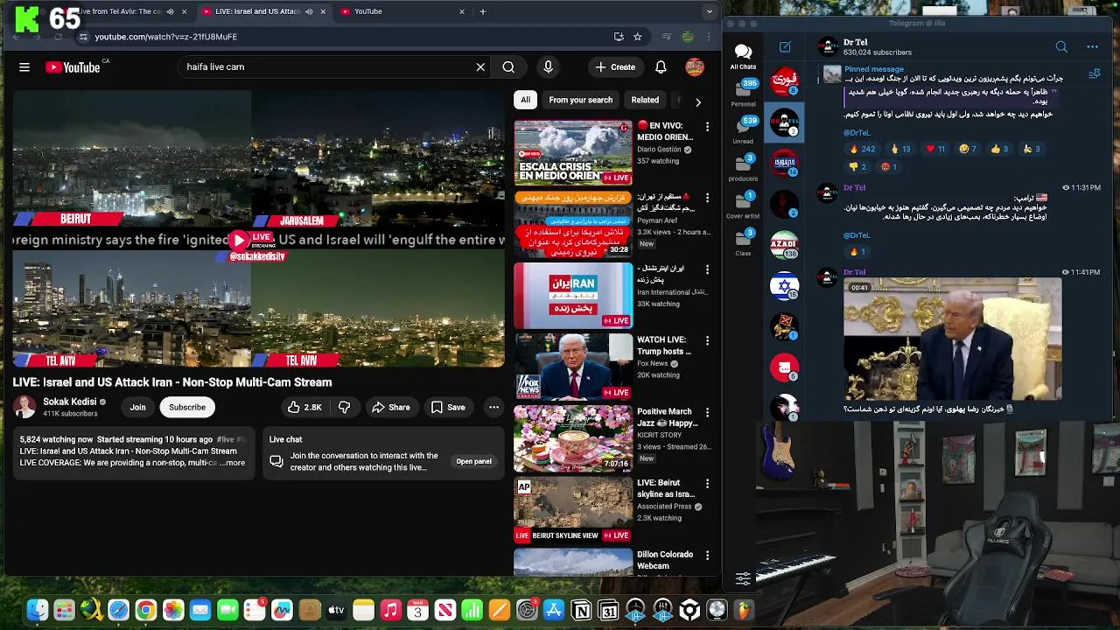Open FL Studio fruit icon in Dock

pos(744,610)
